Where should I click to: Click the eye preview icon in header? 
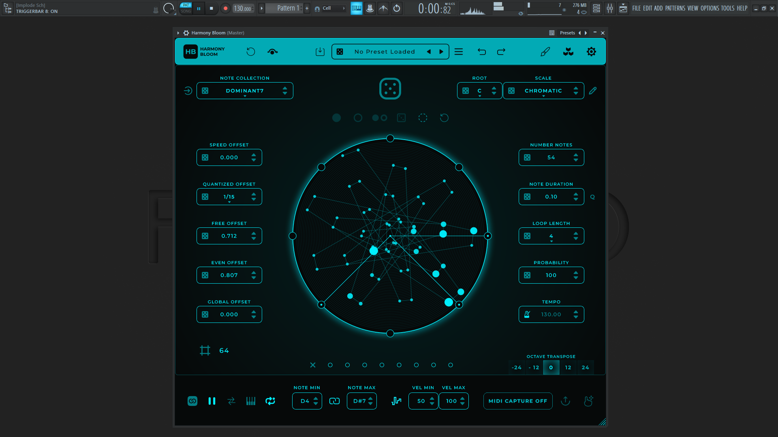pos(273,52)
